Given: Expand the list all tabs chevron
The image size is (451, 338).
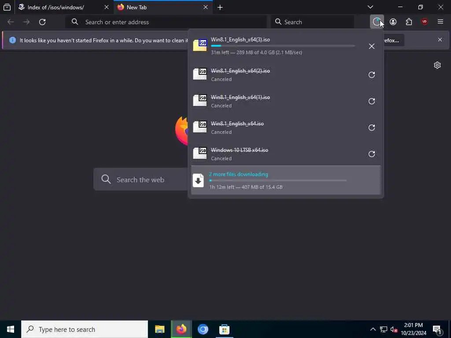Looking at the screenshot, I should 370,7.
